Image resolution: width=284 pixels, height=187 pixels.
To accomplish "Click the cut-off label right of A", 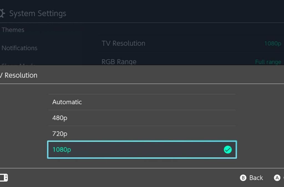I will pos(283,178).
